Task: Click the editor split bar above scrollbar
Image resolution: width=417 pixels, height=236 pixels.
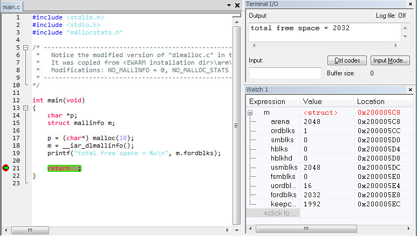Action: pyautogui.click(x=236, y=16)
